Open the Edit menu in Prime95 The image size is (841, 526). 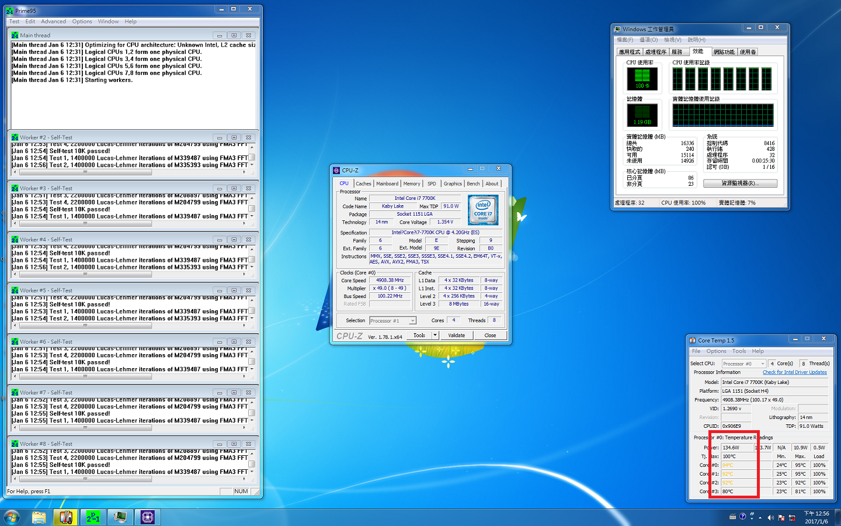pos(30,22)
